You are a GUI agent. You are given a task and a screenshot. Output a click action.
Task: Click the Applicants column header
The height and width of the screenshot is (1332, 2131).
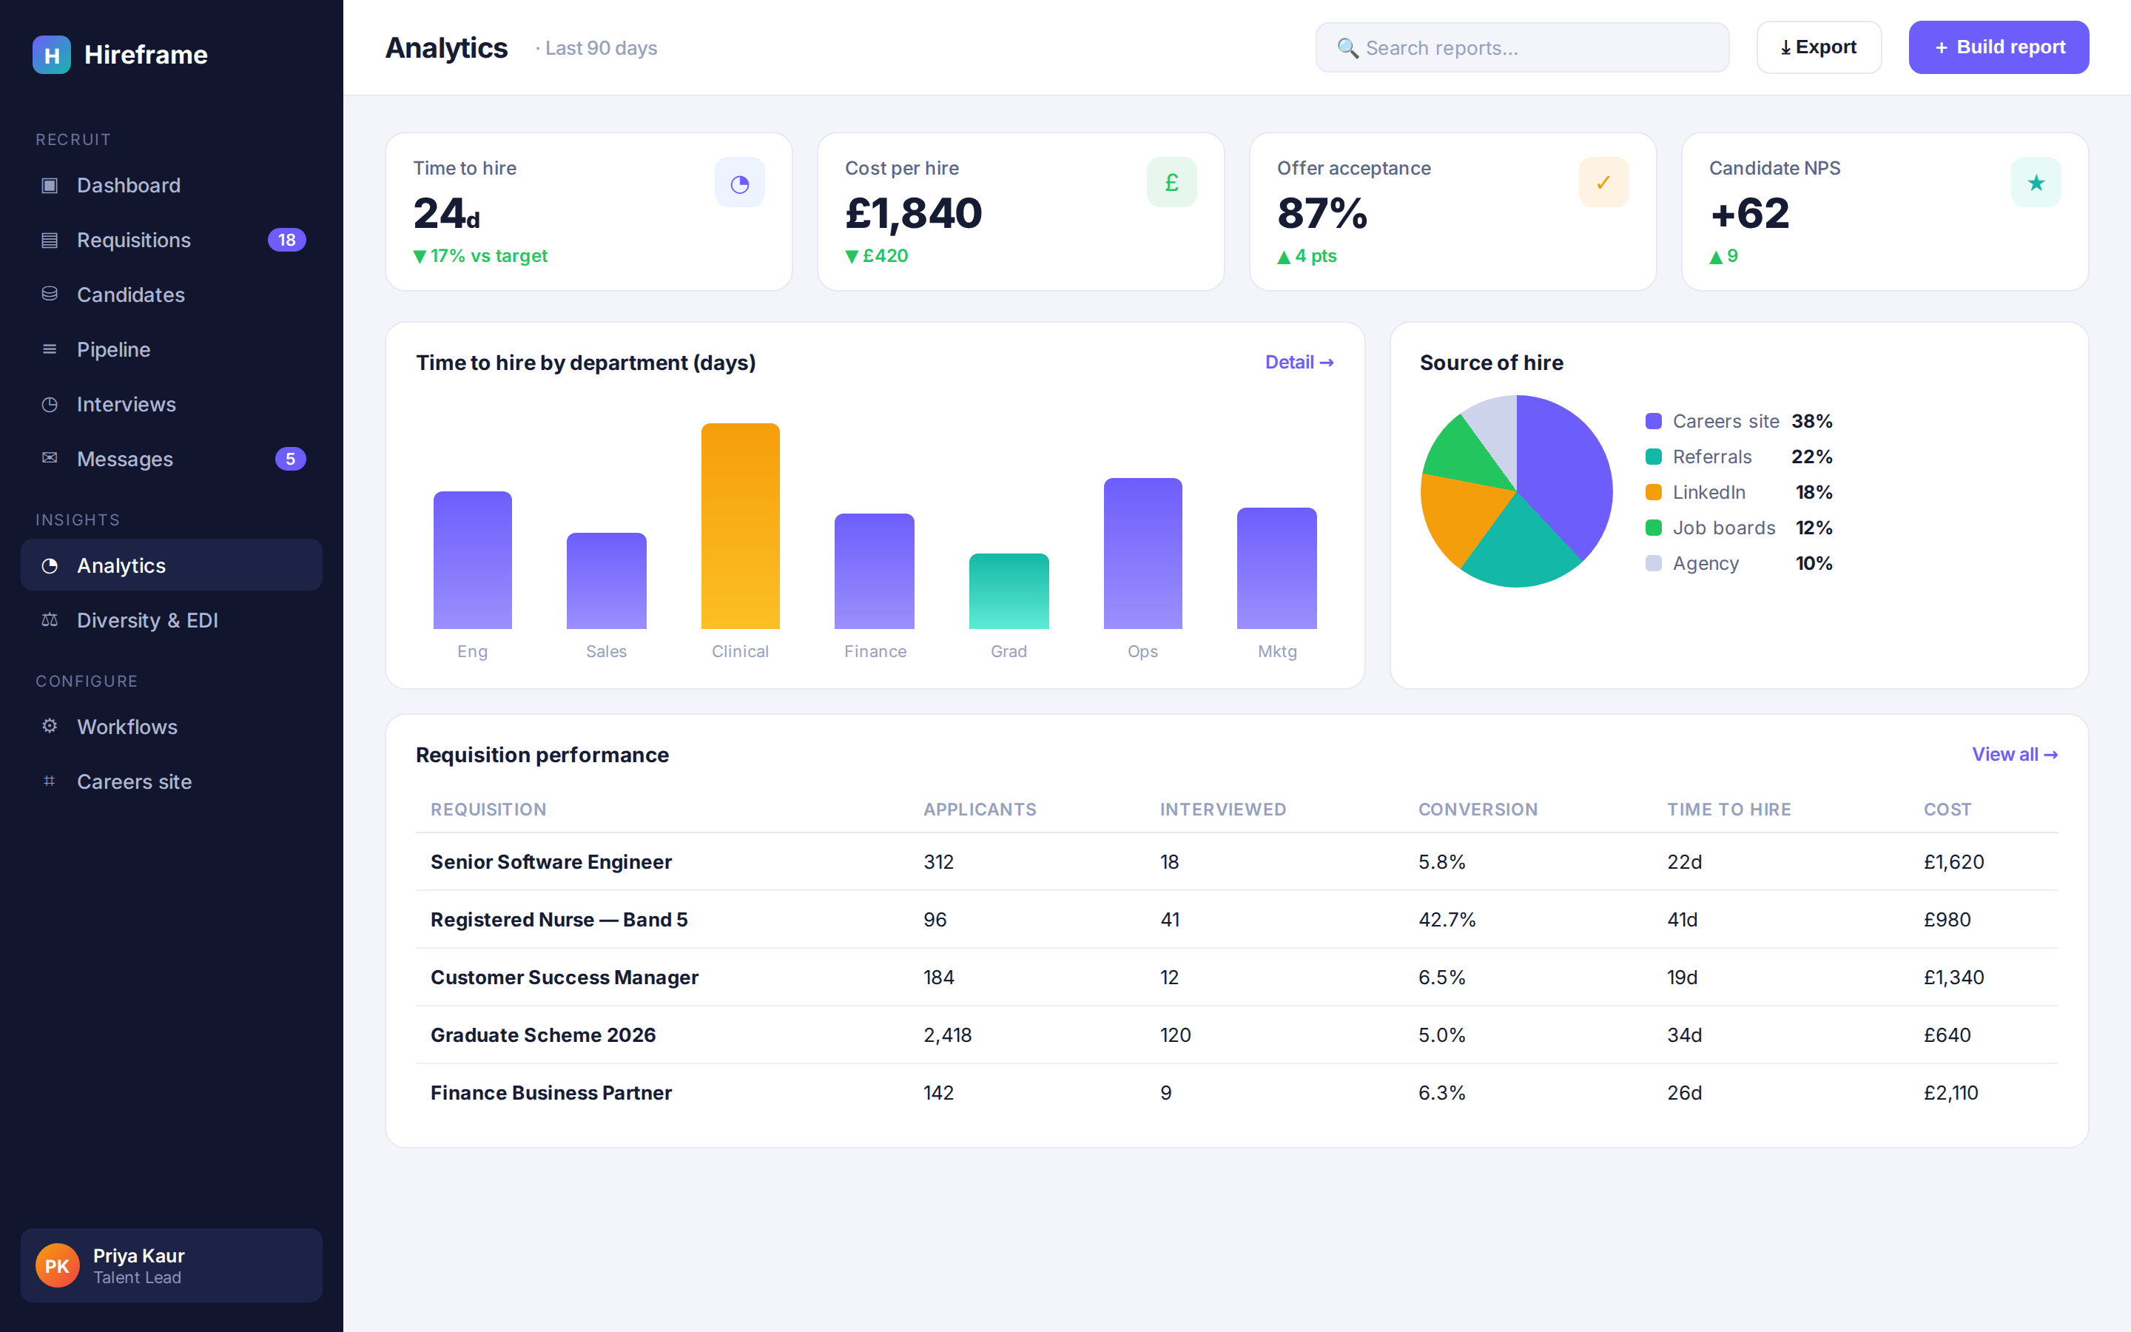click(979, 809)
